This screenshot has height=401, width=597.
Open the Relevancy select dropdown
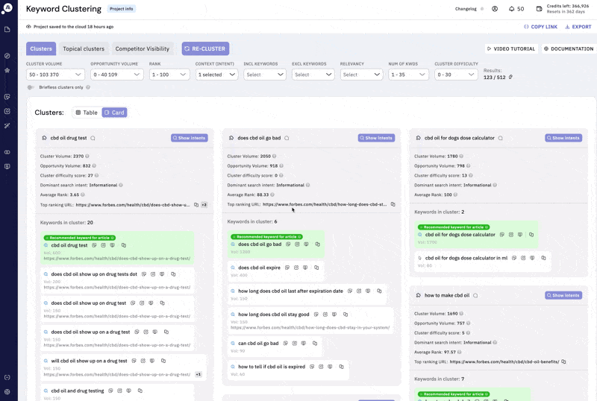click(361, 75)
